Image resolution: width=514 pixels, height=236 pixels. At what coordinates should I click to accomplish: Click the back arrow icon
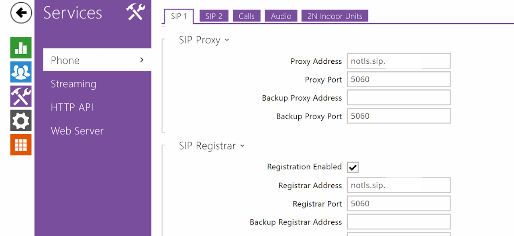21,13
